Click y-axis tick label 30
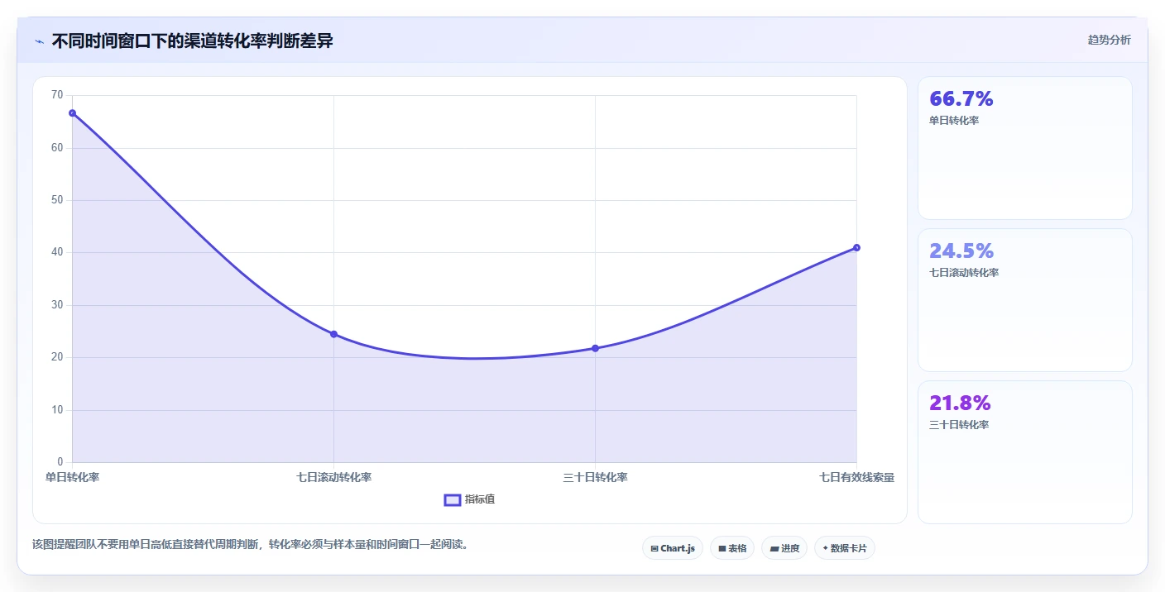1165x592 pixels. coord(57,305)
